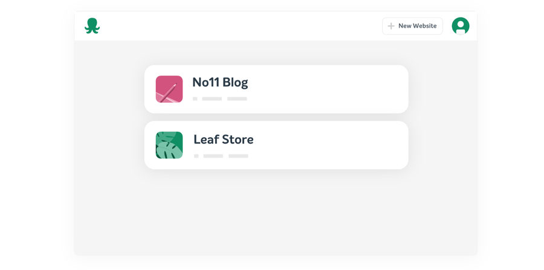Select the pink No11 Blog pencil icon
The width and height of the screenshot is (544, 270).
coord(169,89)
